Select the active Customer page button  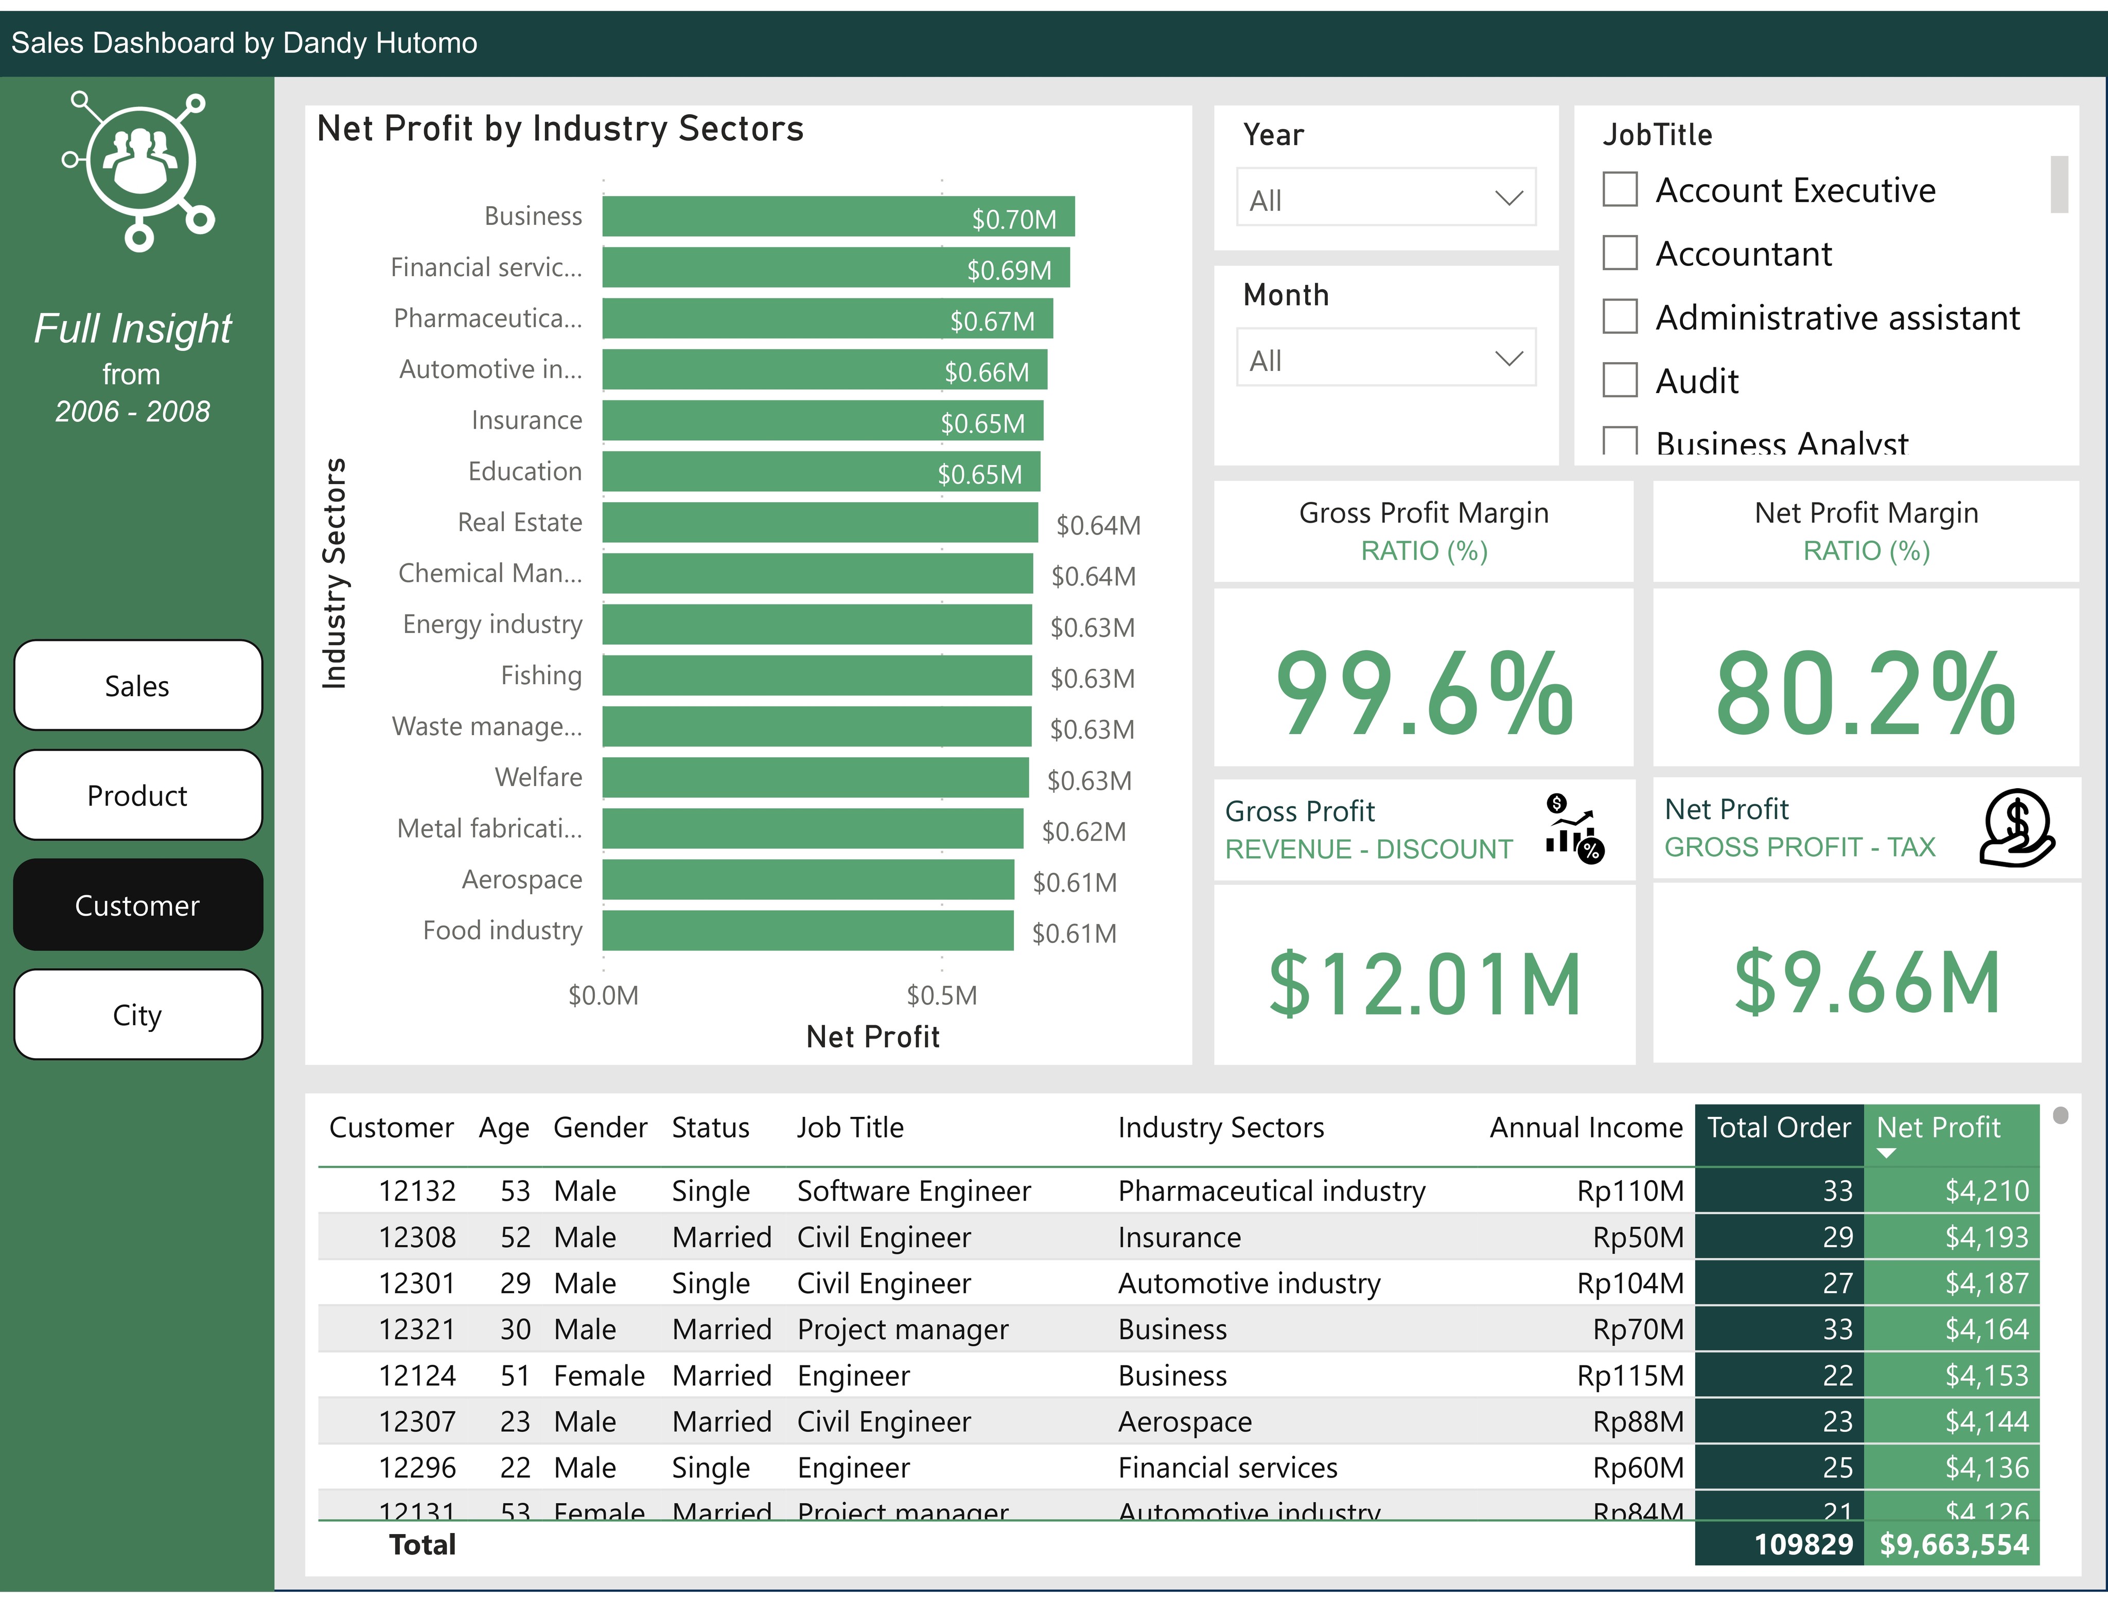137,904
